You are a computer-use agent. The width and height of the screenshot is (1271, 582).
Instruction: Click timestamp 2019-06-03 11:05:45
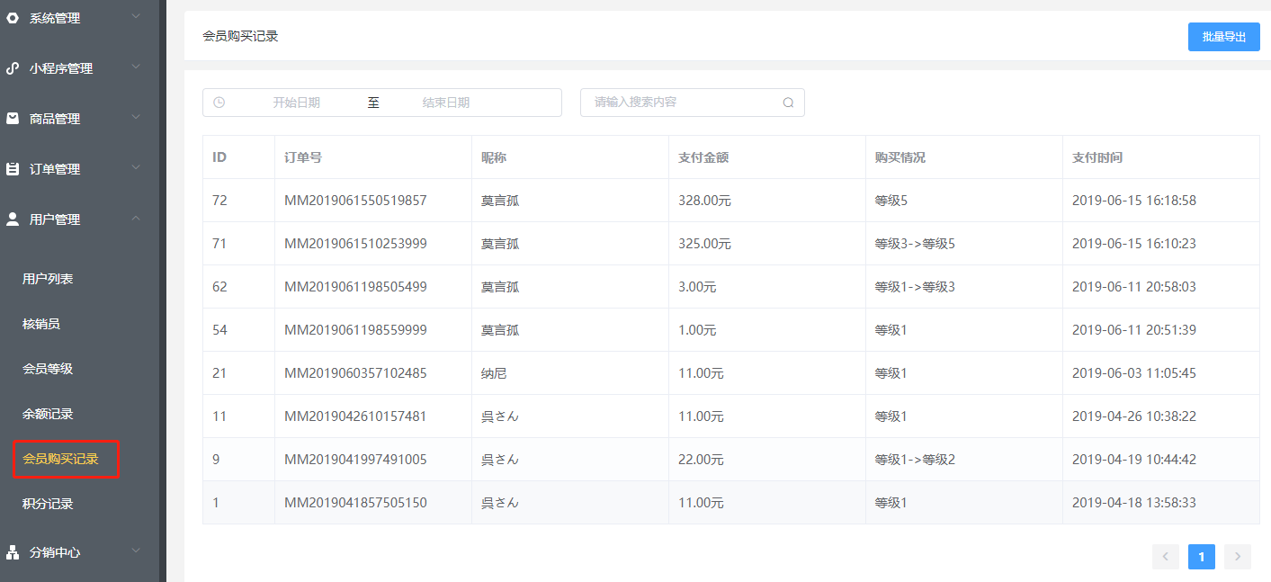pyautogui.click(x=1134, y=373)
